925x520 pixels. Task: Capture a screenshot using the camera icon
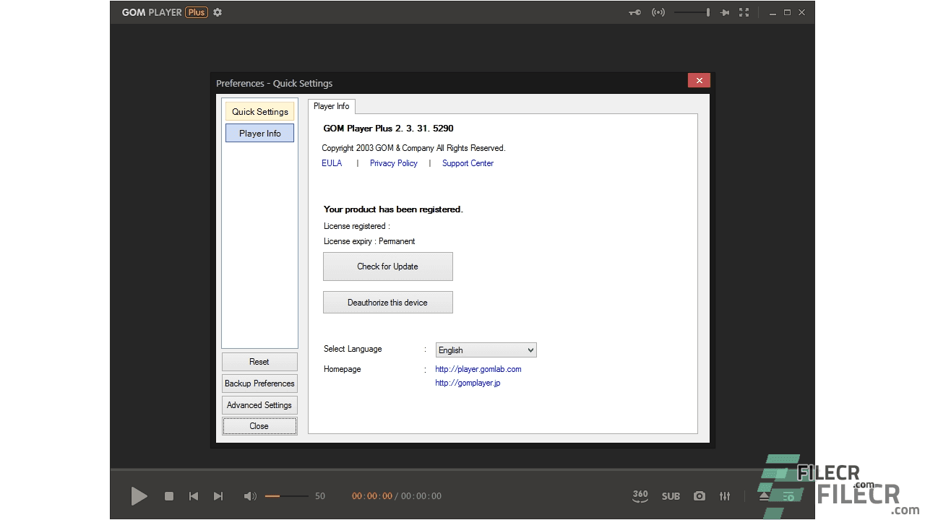(x=699, y=496)
